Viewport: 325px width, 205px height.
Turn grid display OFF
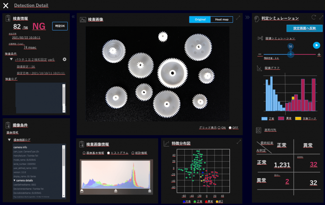pos(230,128)
